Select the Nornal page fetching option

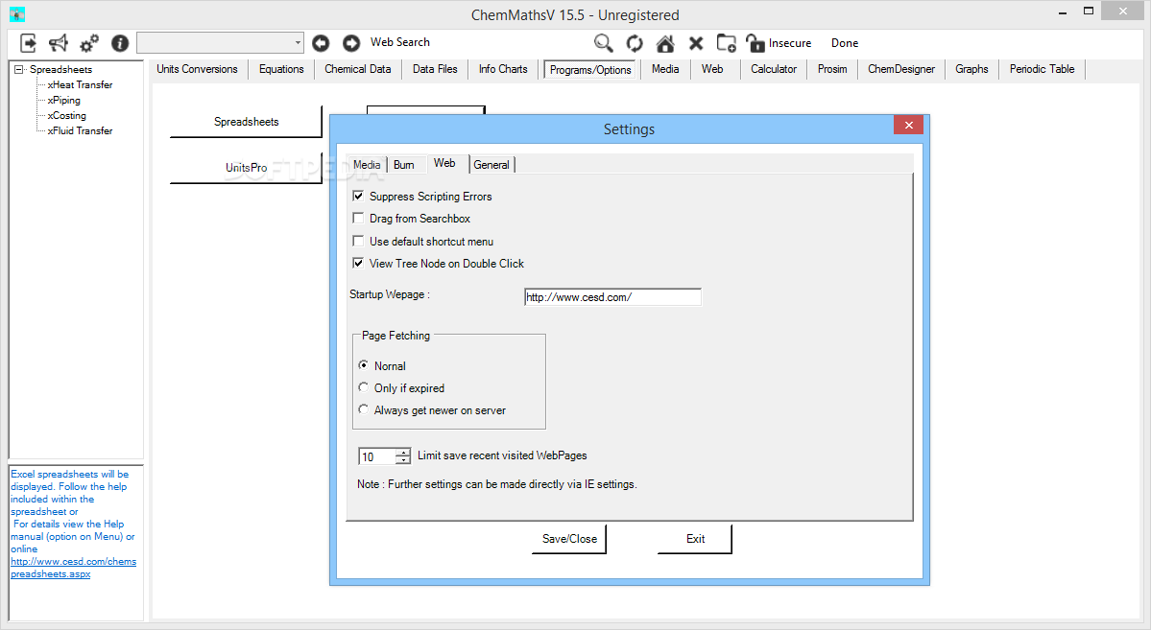pyautogui.click(x=364, y=365)
